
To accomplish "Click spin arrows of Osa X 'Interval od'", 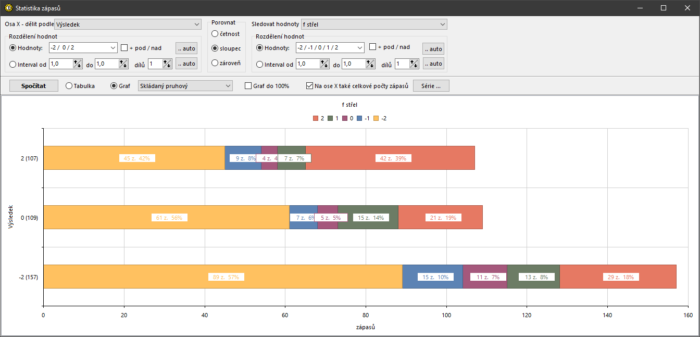I will pos(78,64).
